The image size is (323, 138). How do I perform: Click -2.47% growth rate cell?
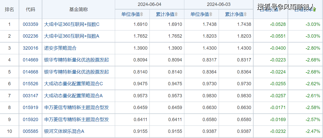(313, 131)
